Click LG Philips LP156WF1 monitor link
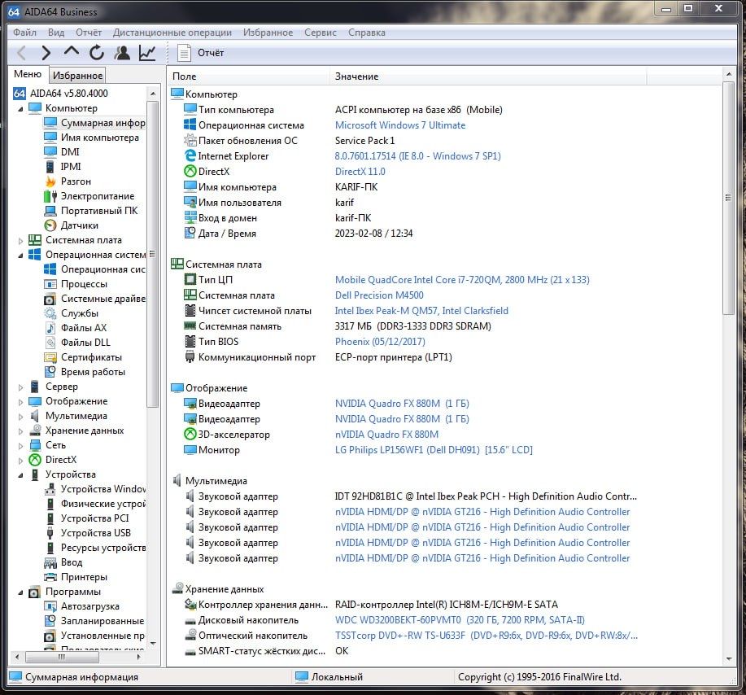Image resolution: width=746 pixels, height=695 pixels. 434,450
